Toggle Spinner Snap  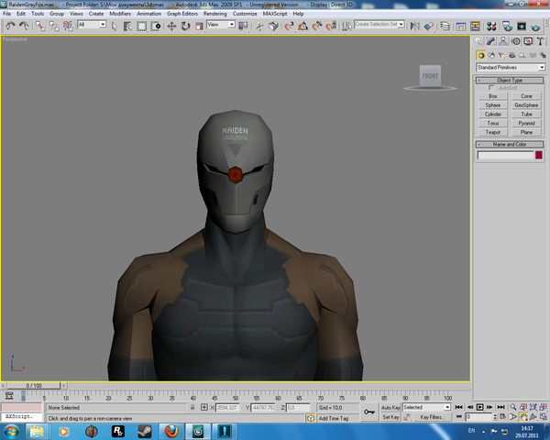click(331, 27)
